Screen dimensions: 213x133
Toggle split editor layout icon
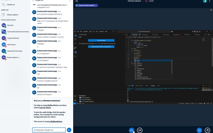209,35
